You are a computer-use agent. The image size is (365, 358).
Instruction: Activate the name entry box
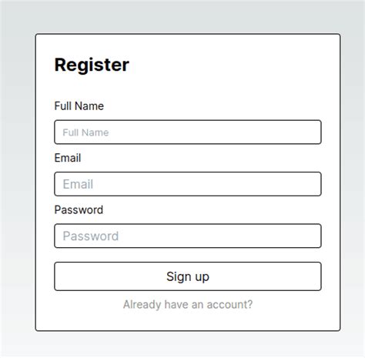pyautogui.click(x=188, y=132)
